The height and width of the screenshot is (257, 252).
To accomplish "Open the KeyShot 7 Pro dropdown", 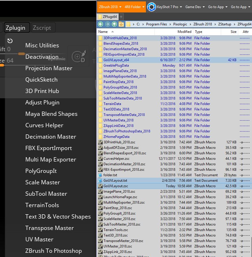I will (169, 7).
